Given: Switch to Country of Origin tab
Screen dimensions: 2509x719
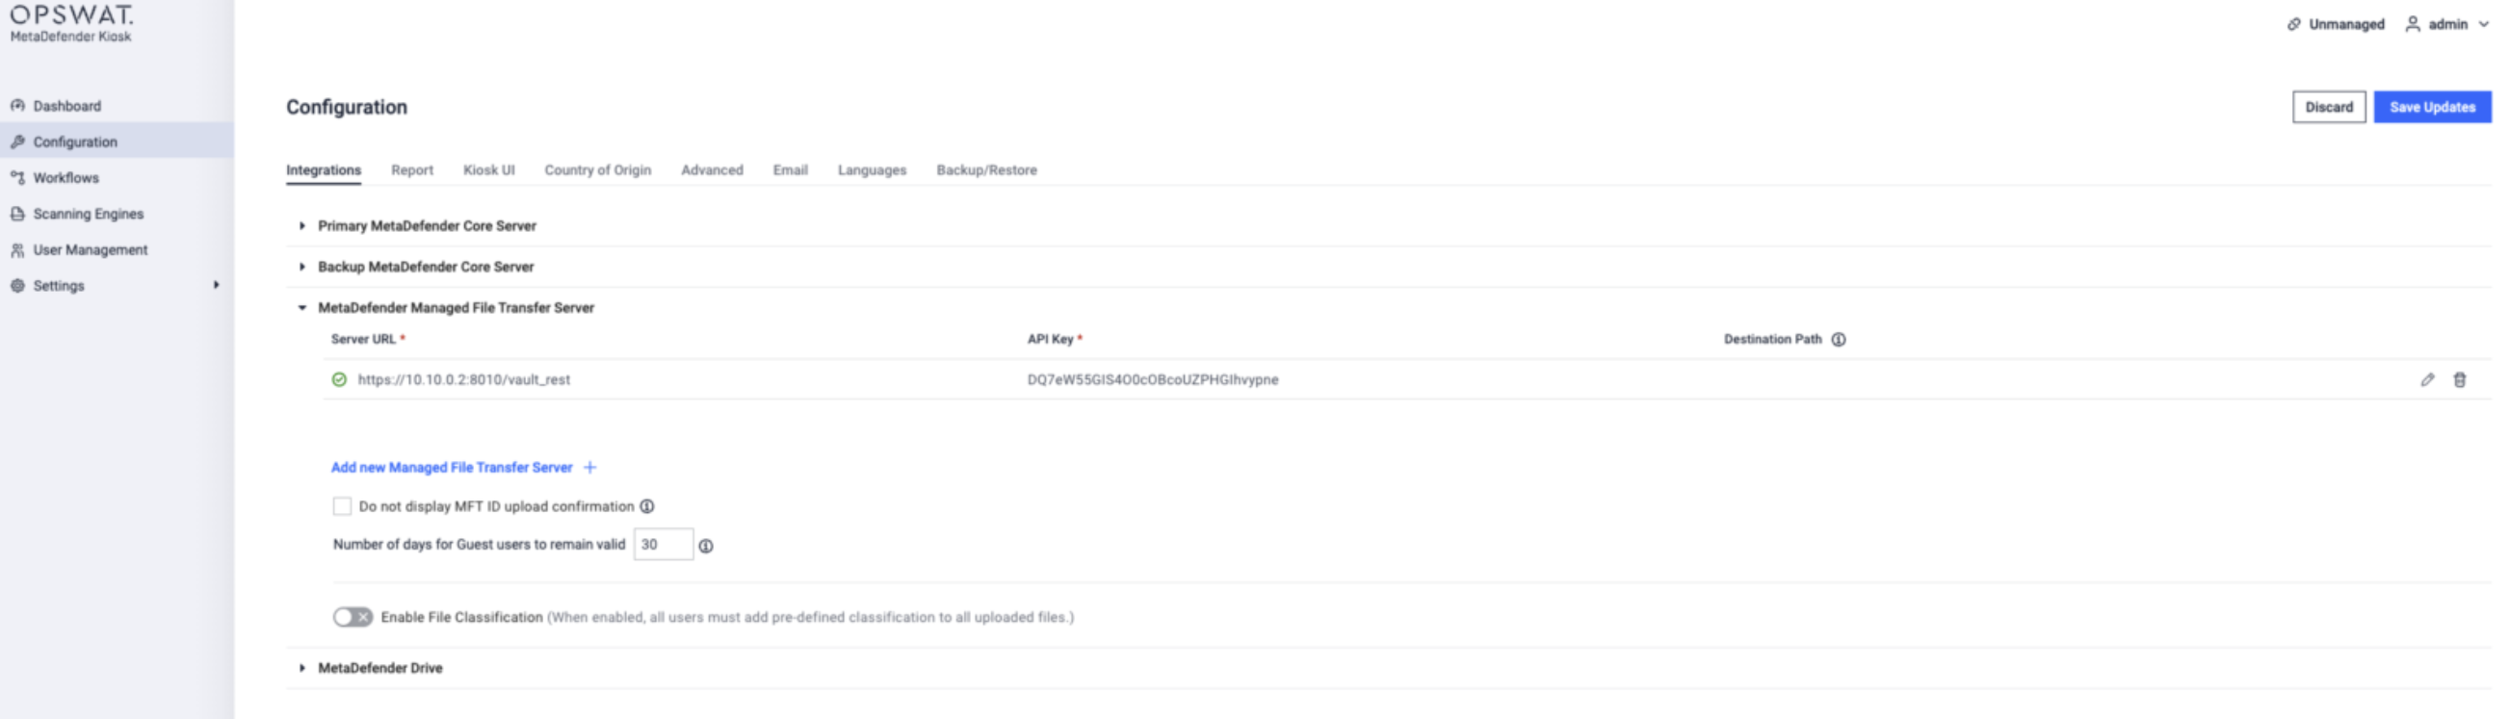Looking at the screenshot, I should click(598, 170).
